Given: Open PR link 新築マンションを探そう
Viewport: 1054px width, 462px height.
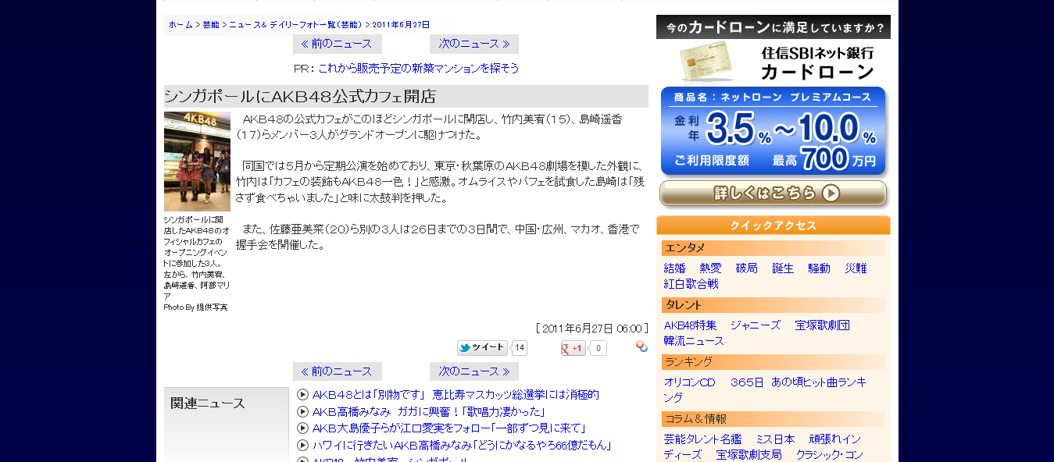Looking at the screenshot, I should [419, 68].
